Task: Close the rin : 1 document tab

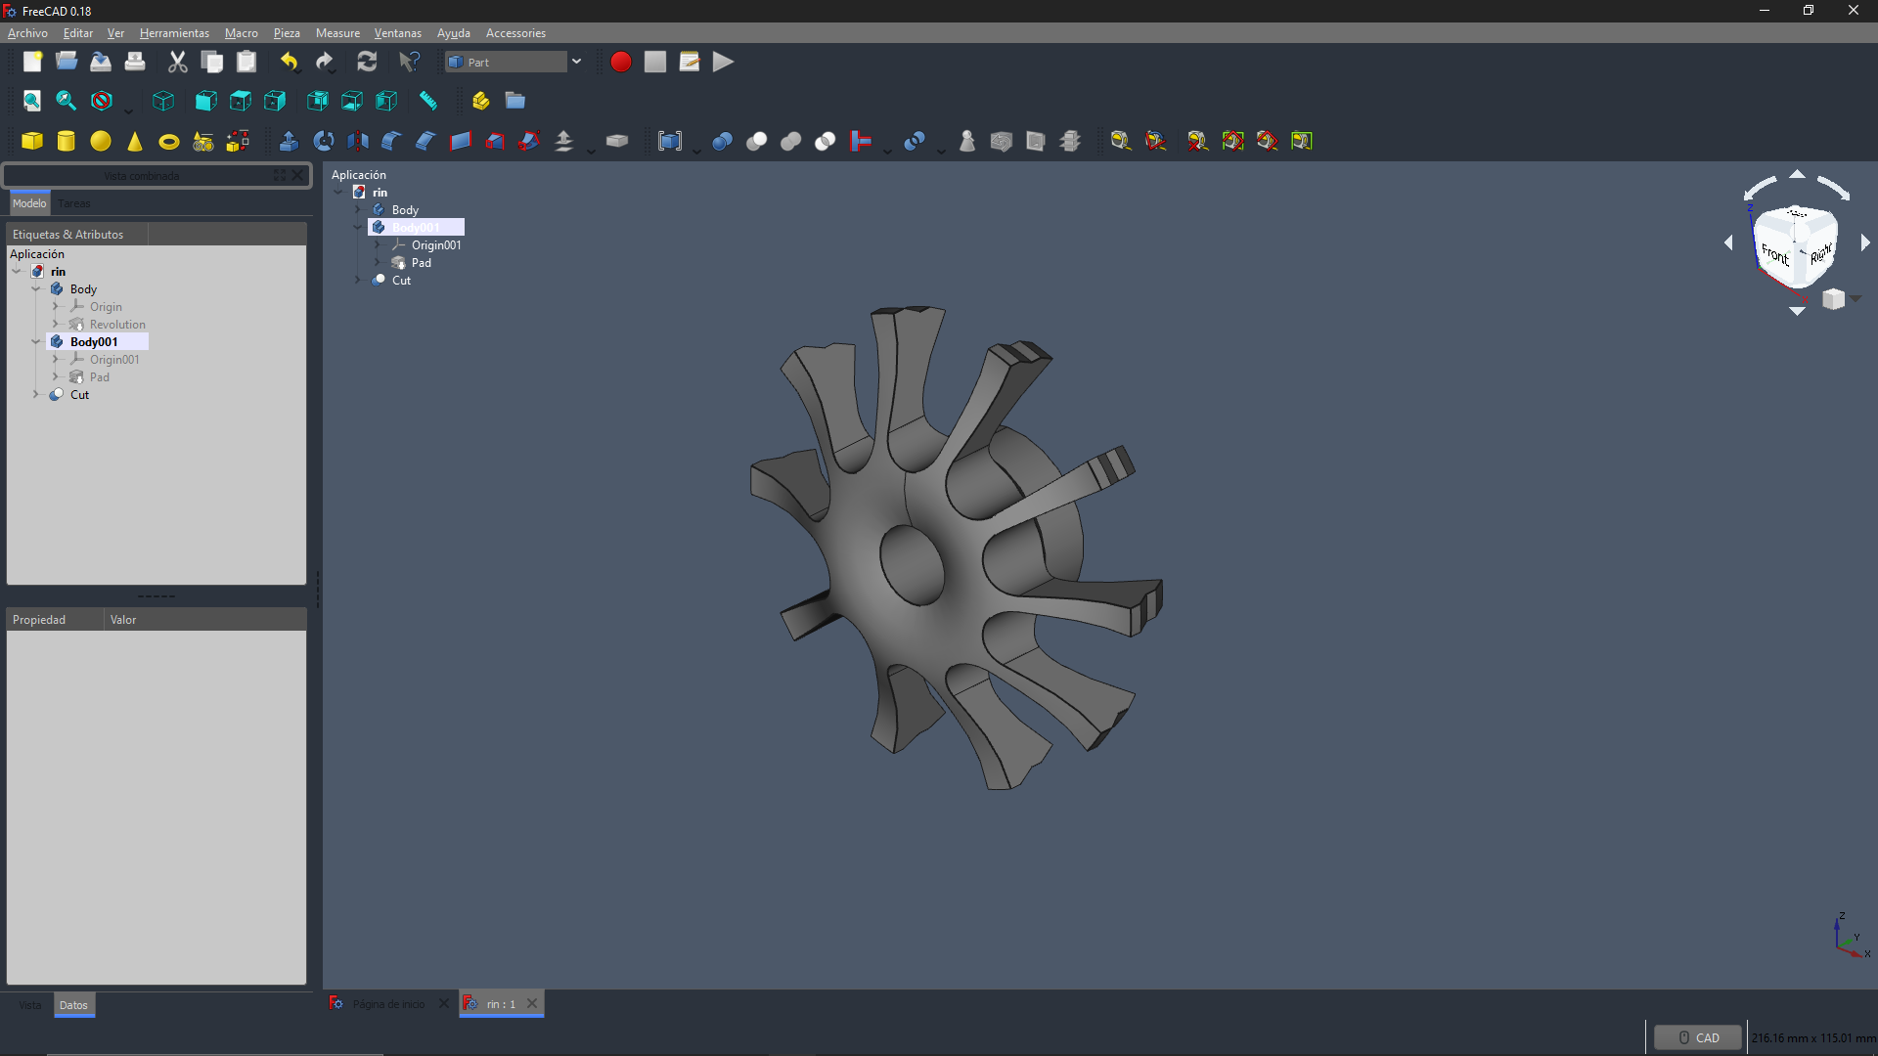Action: click(532, 1003)
